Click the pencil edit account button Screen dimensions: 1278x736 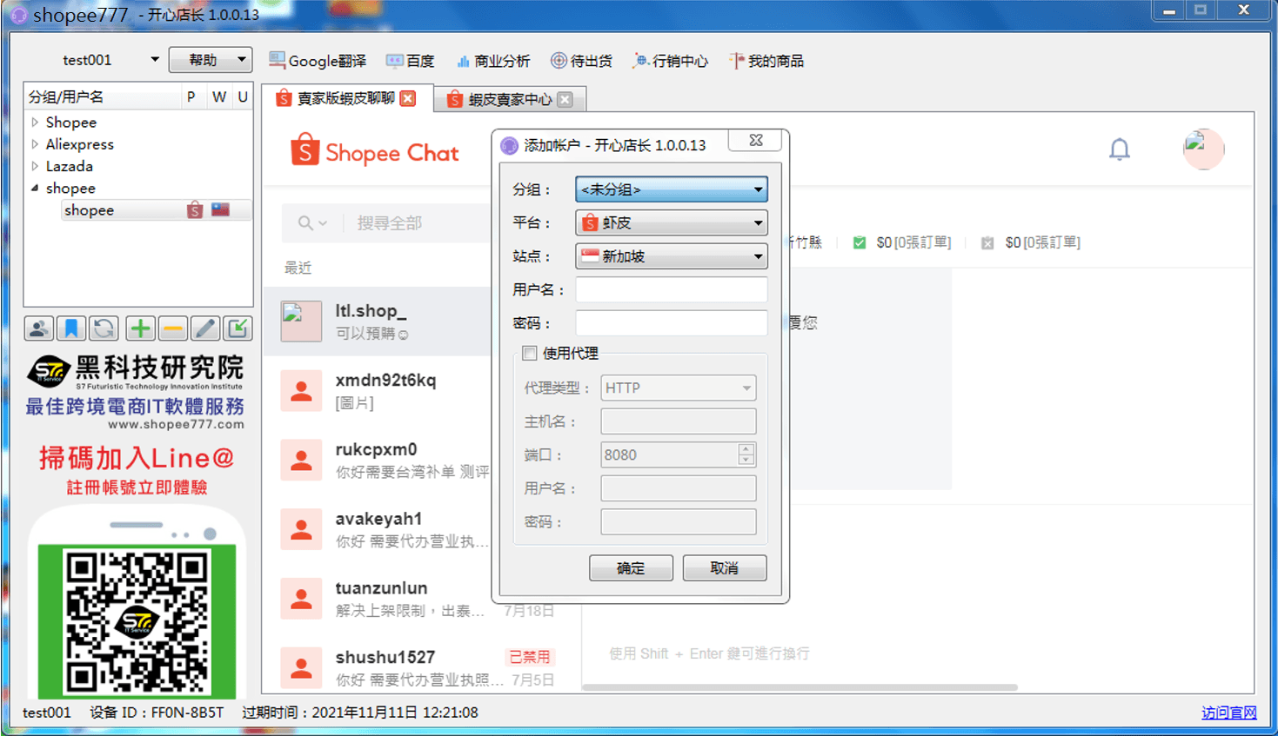coord(204,328)
